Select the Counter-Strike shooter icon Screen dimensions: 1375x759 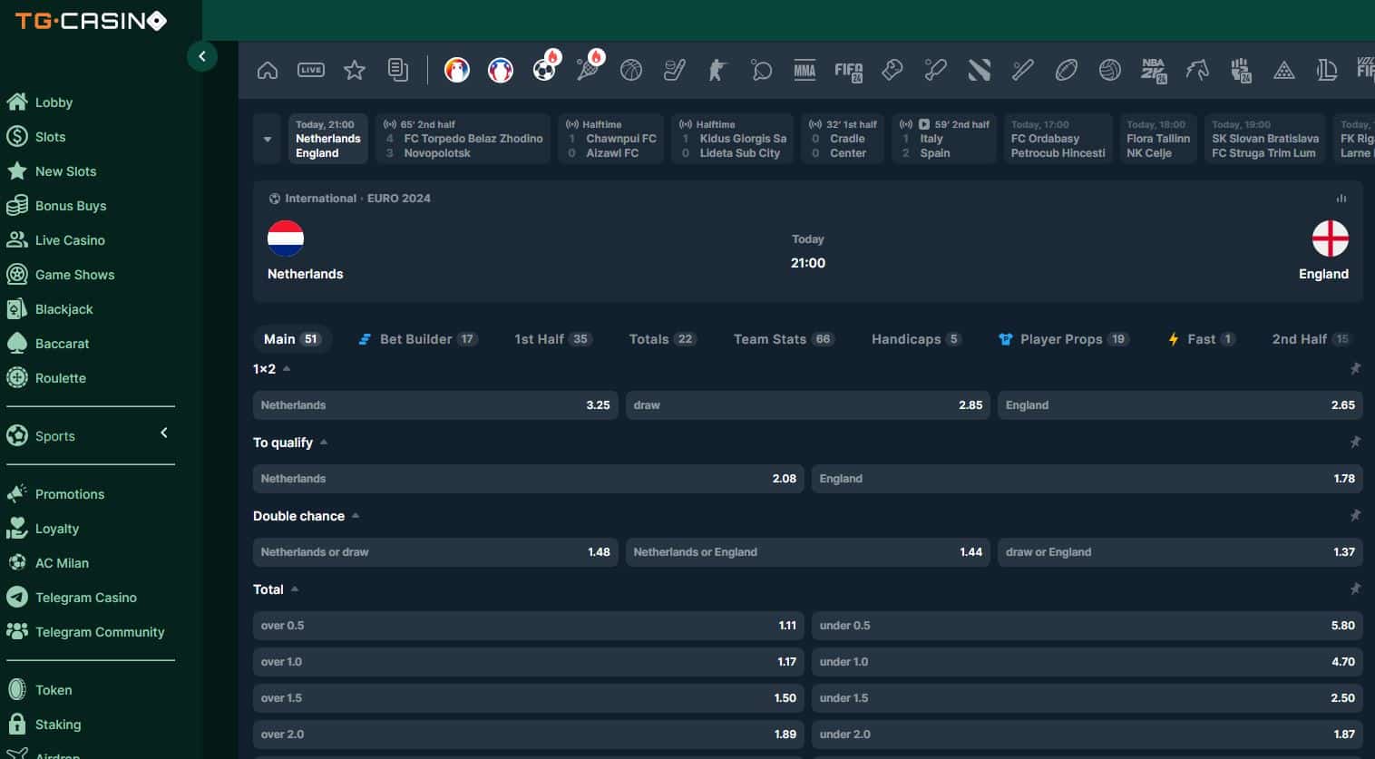click(x=718, y=70)
